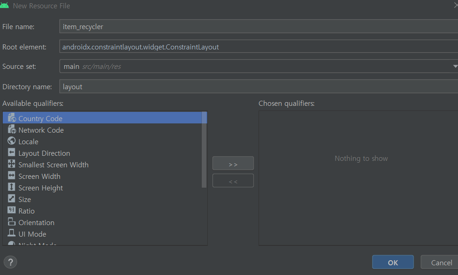Click the Size qualifier icon
The image size is (458, 275).
[12, 199]
